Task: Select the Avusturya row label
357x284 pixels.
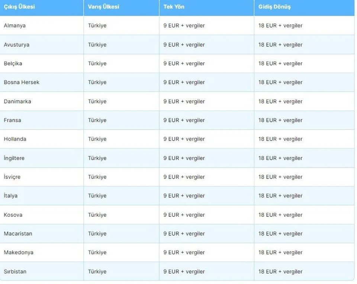Action: click(x=17, y=45)
